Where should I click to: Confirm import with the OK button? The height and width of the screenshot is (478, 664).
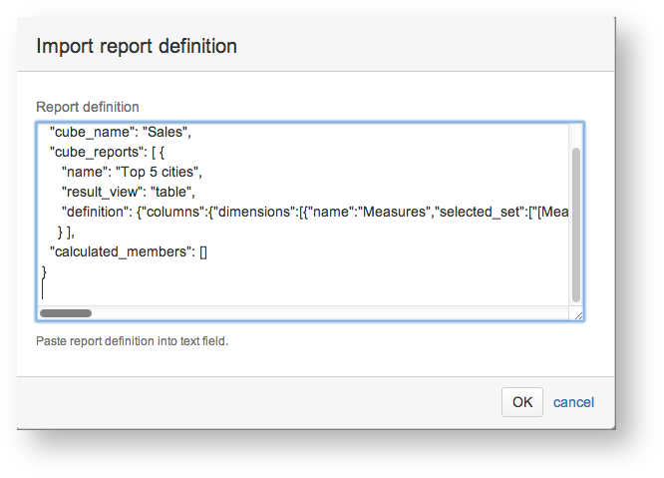(x=522, y=402)
